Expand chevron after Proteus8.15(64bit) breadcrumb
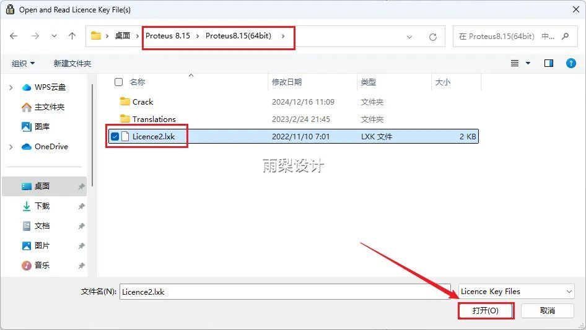Image resolution: width=586 pixels, height=330 pixels. tap(283, 37)
